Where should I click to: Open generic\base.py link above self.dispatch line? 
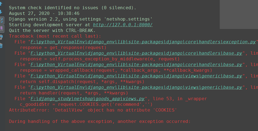[x=136, y=76]
